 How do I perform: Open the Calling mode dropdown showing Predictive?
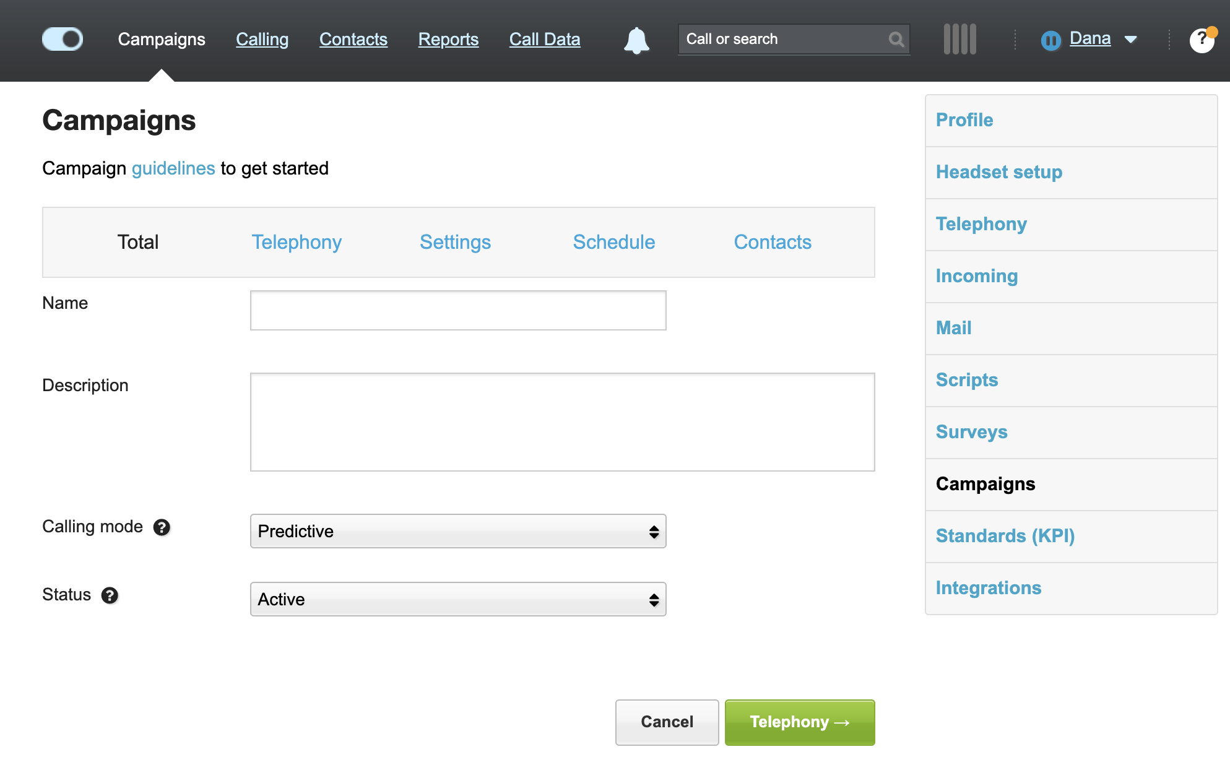(457, 531)
